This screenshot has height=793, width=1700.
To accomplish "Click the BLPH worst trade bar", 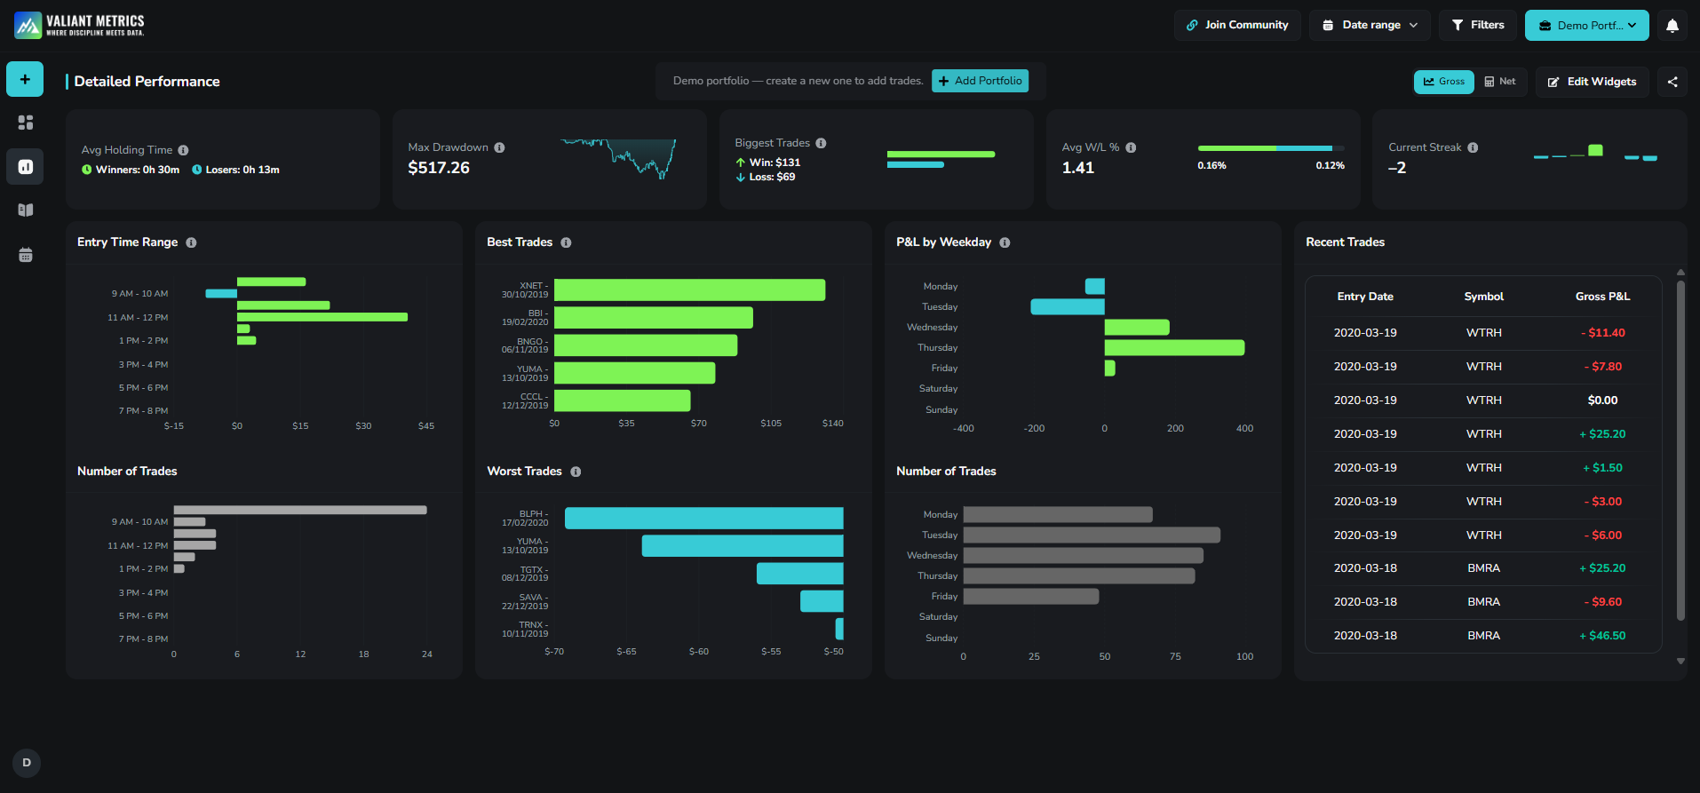I will tap(703, 519).
